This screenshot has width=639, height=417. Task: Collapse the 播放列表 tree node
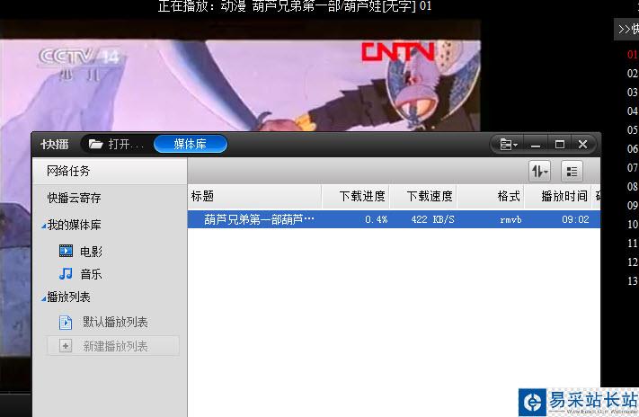(44, 298)
